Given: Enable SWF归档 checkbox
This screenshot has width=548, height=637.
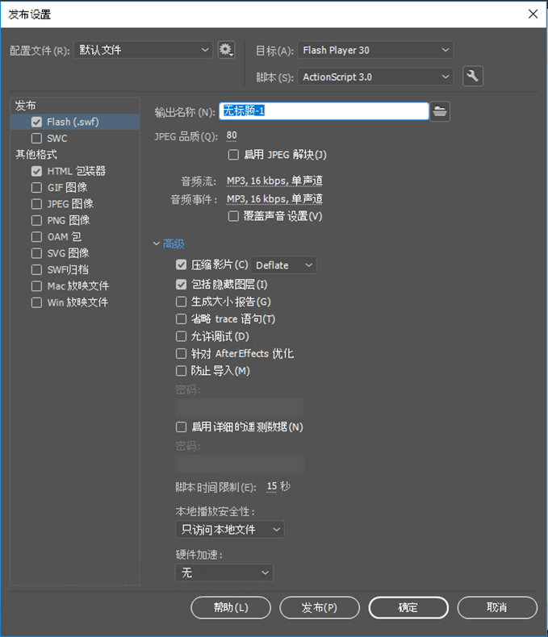Looking at the screenshot, I should (36, 269).
